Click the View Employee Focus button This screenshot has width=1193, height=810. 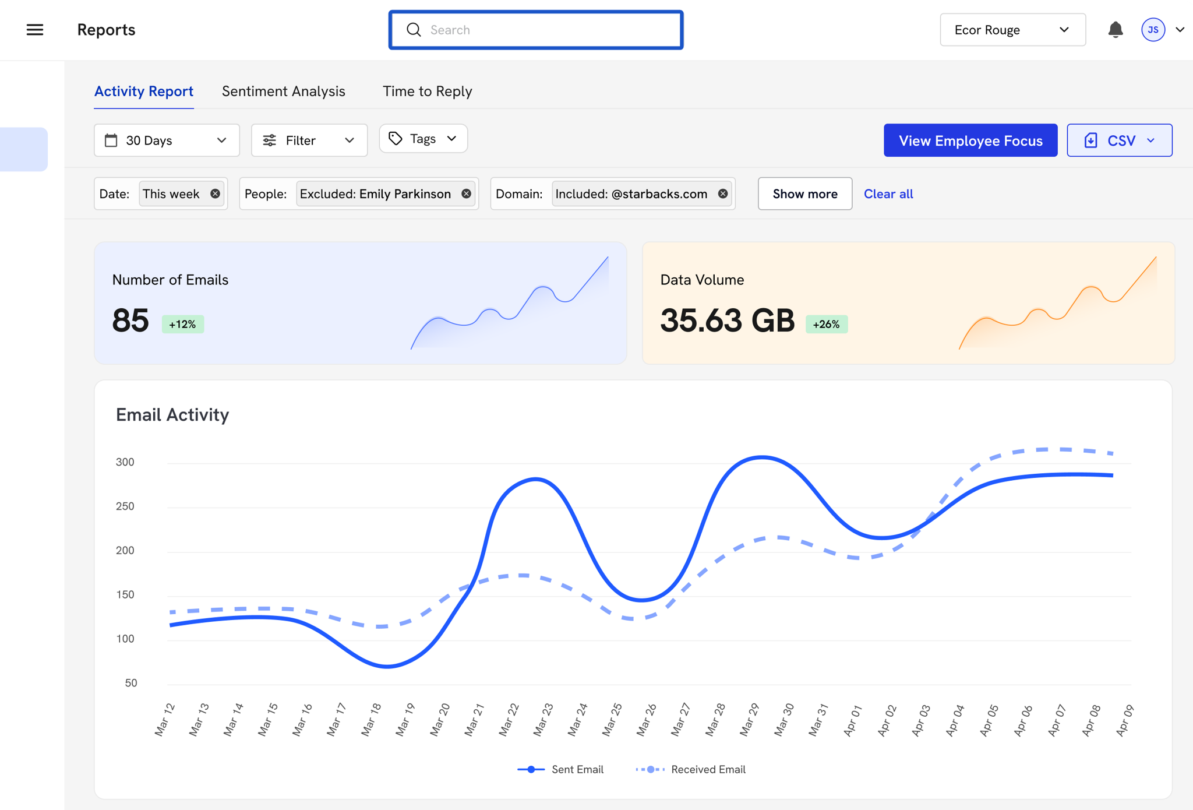[970, 140]
